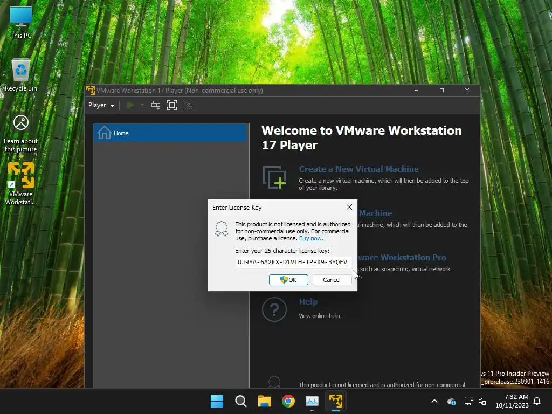The width and height of the screenshot is (552, 414).
Task: Open the clock and date panel
Action: (512, 401)
